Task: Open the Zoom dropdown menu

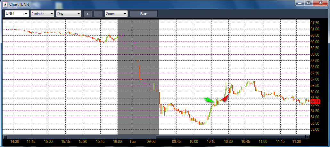Action: (116, 14)
